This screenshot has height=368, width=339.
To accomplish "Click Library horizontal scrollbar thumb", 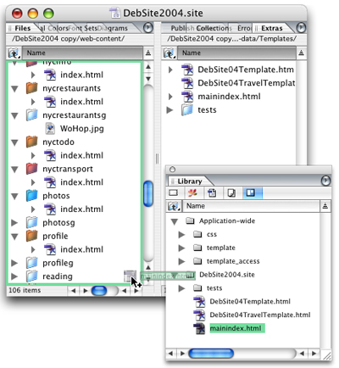I will click(211, 354).
